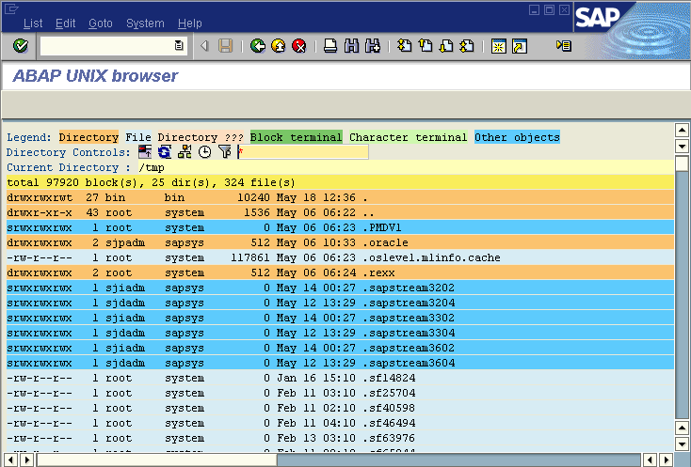
Task: Jump to the first page icon
Action: 404,46
